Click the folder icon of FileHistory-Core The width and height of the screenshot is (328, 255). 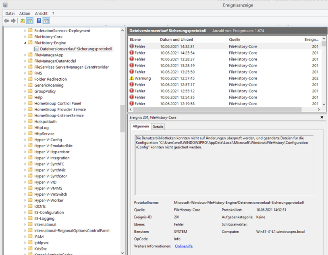pyautogui.click(x=30, y=37)
